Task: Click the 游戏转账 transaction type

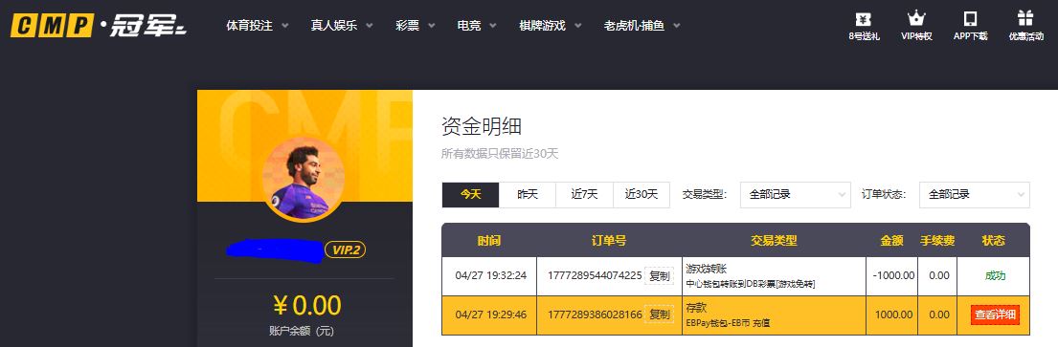Action: [x=706, y=269]
